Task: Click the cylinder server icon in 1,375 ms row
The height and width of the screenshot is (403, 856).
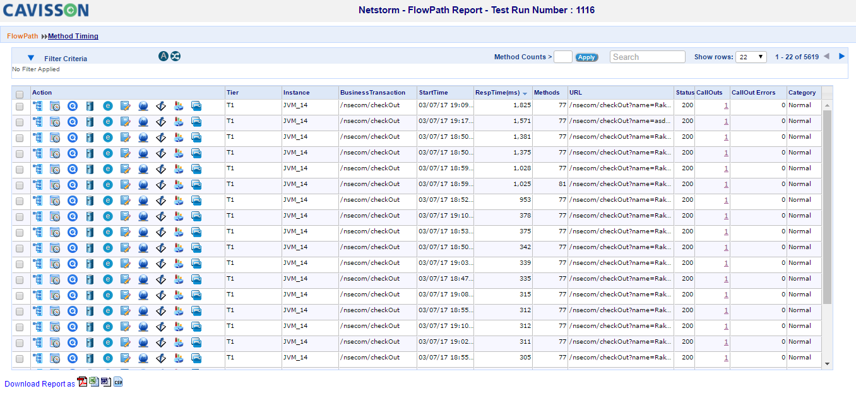Action: pyautogui.click(x=90, y=153)
